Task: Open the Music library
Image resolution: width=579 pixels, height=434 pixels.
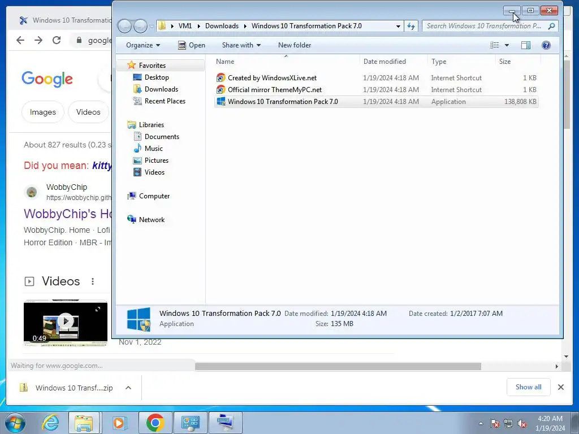Action: tap(154, 149)
